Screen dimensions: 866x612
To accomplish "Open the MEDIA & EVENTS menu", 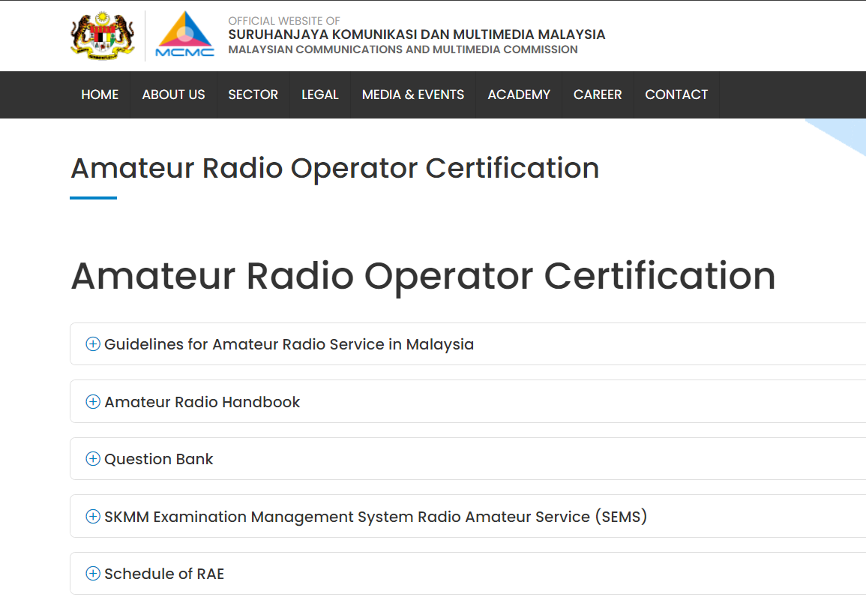I will pos(412,94).
